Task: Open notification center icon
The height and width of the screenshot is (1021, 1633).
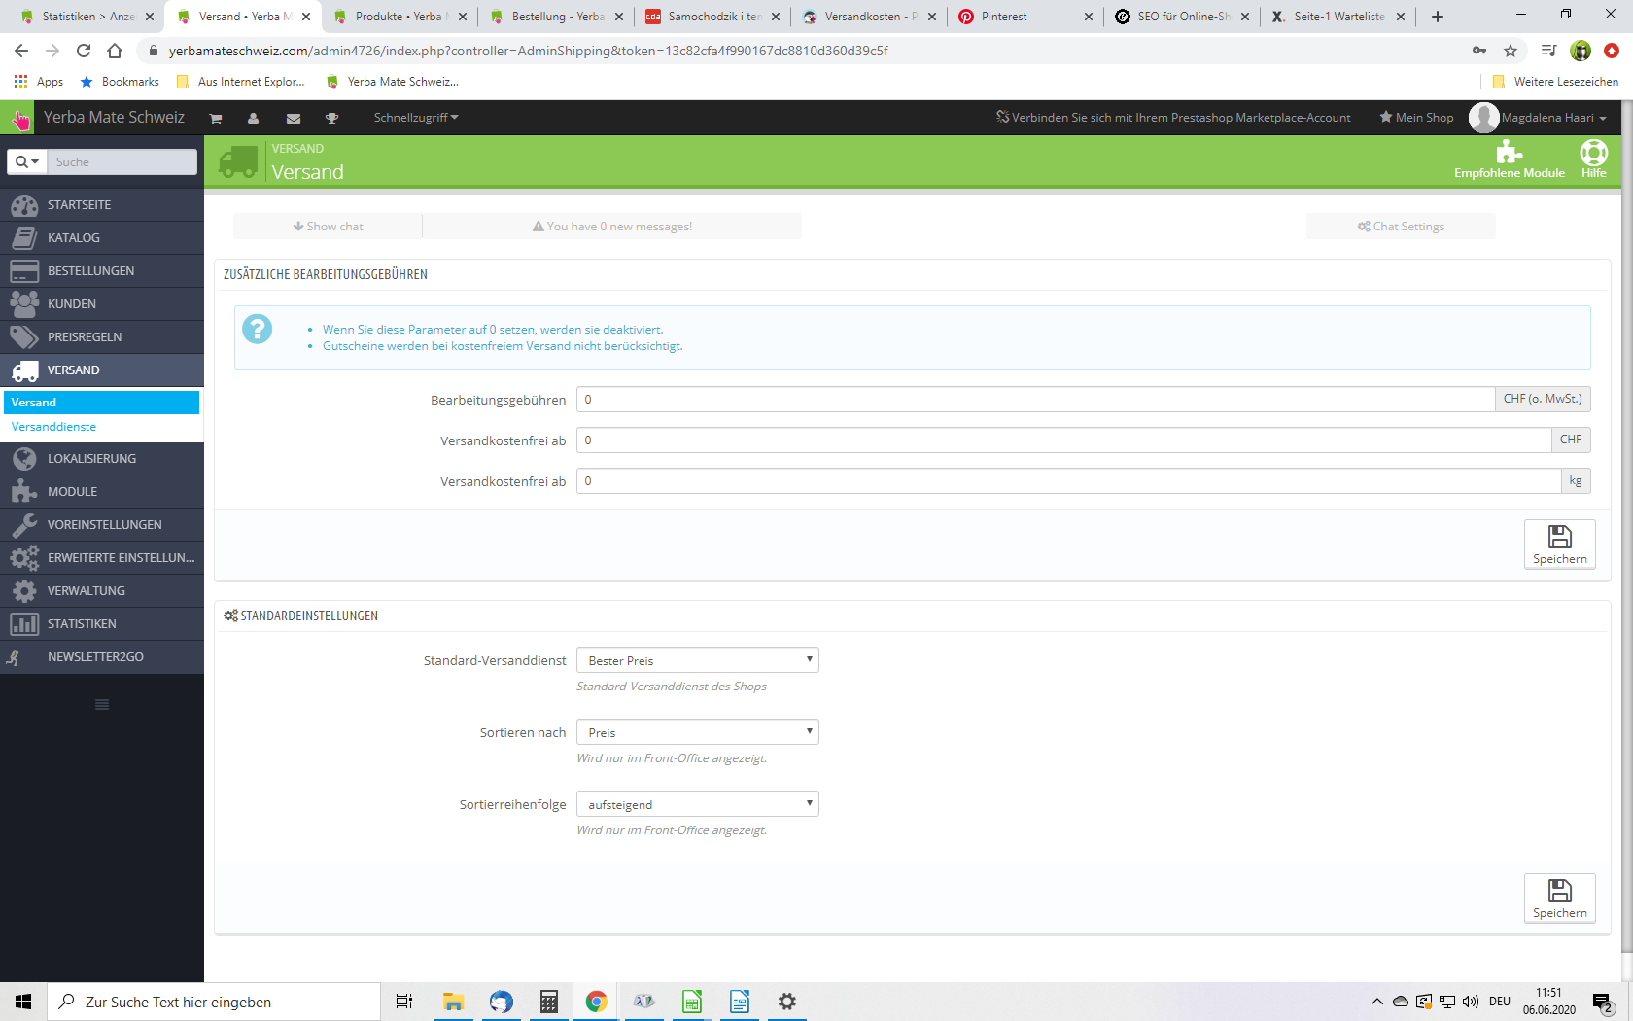Action: 1603,1003
